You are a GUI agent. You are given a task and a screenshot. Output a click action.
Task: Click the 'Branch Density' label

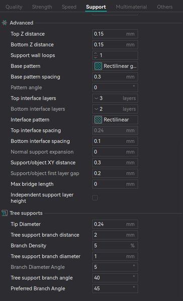(x=29, y=246)
